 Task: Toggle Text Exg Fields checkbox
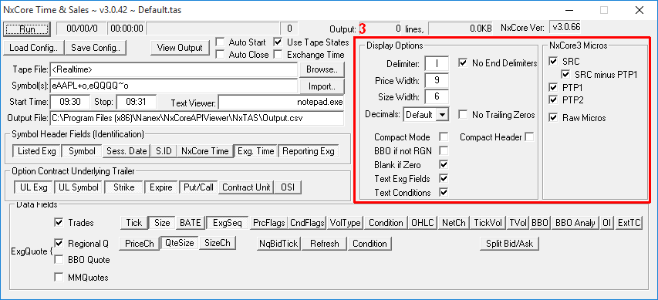[x=444, y=178]
